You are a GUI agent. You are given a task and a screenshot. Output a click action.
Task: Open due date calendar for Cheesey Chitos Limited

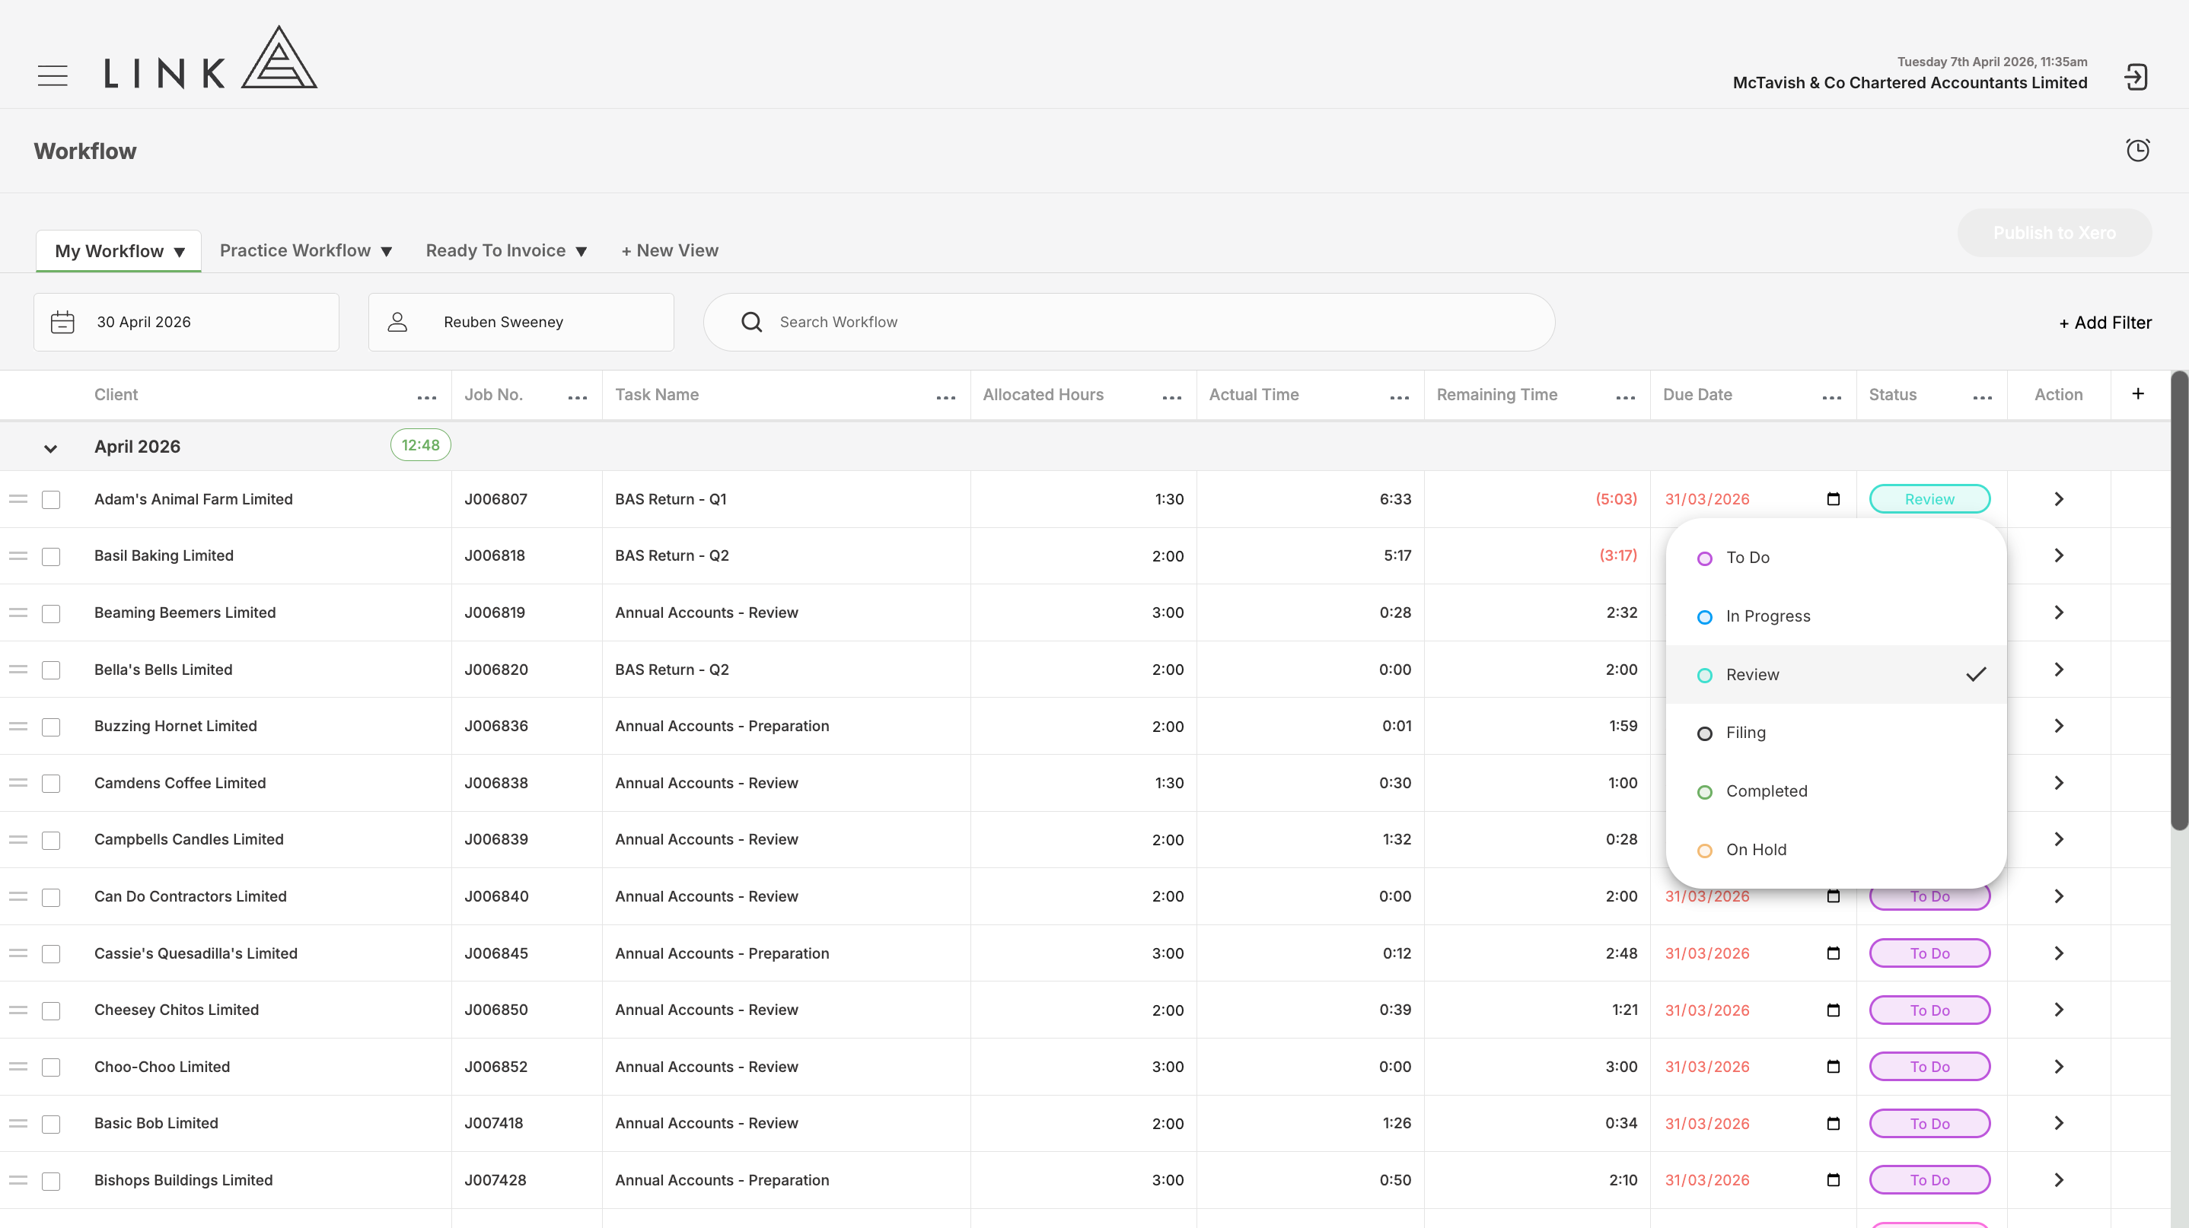click(x=1833, y=1010)
